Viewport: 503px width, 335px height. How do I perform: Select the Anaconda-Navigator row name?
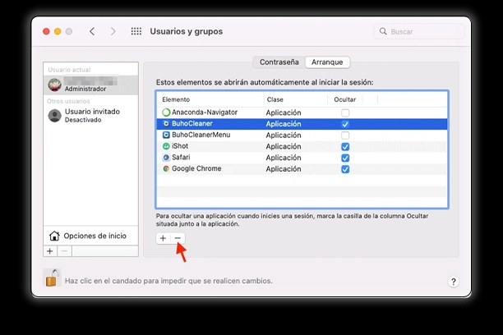(x=205, y=112)
